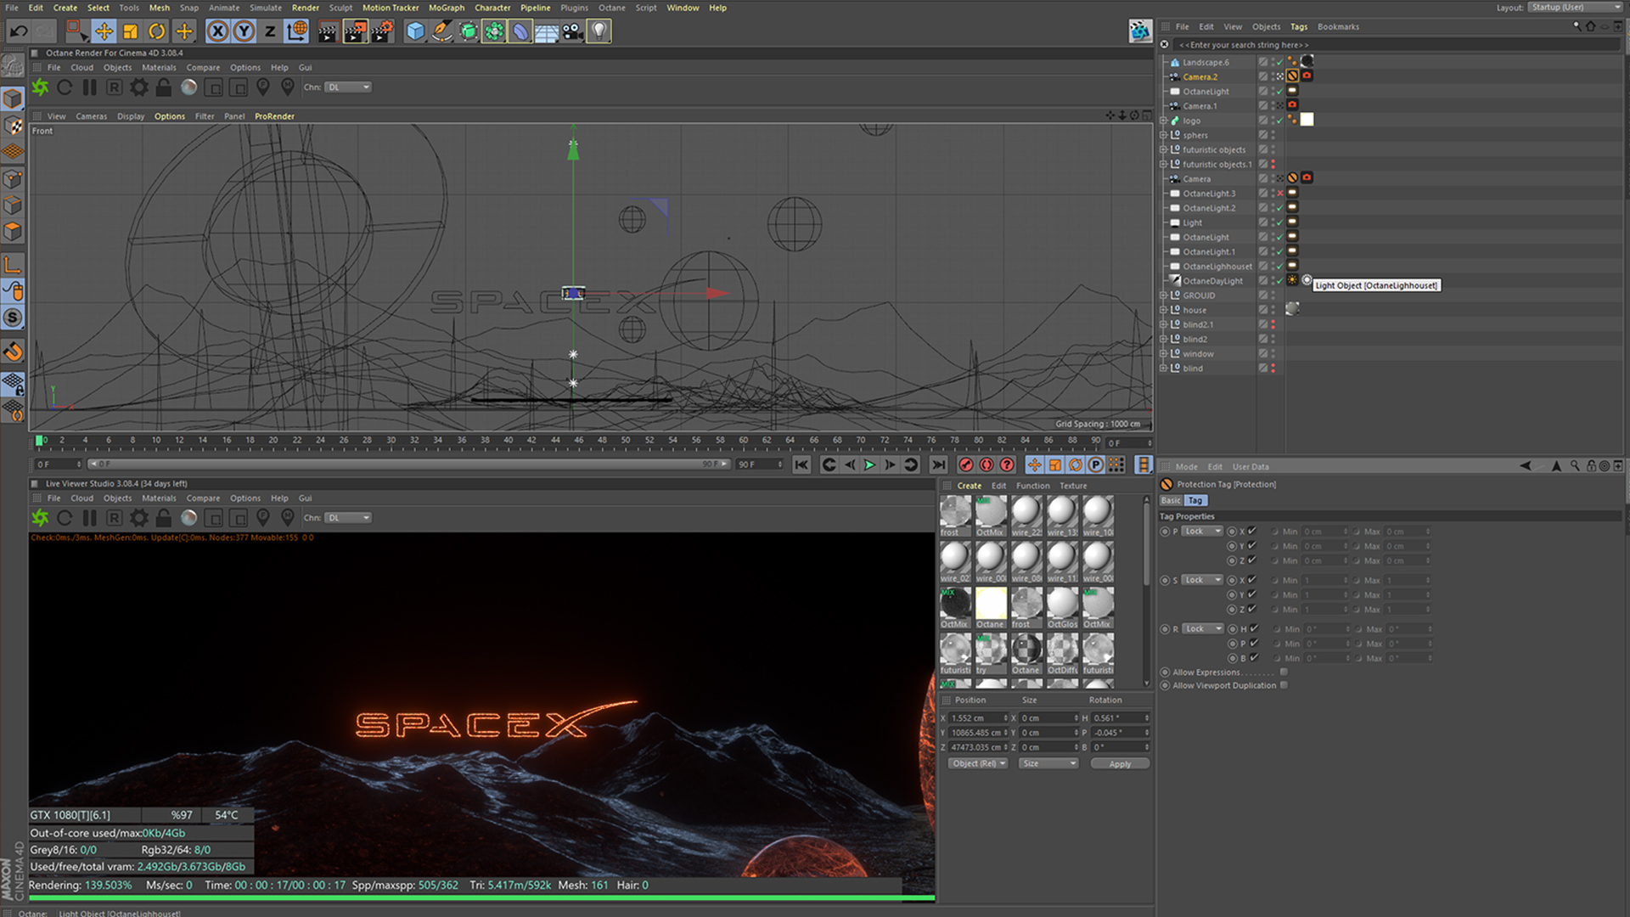Click the Render View clapperboard icon
The height and width of the screenshot is (917, 1630).
[x=328, y=31]
